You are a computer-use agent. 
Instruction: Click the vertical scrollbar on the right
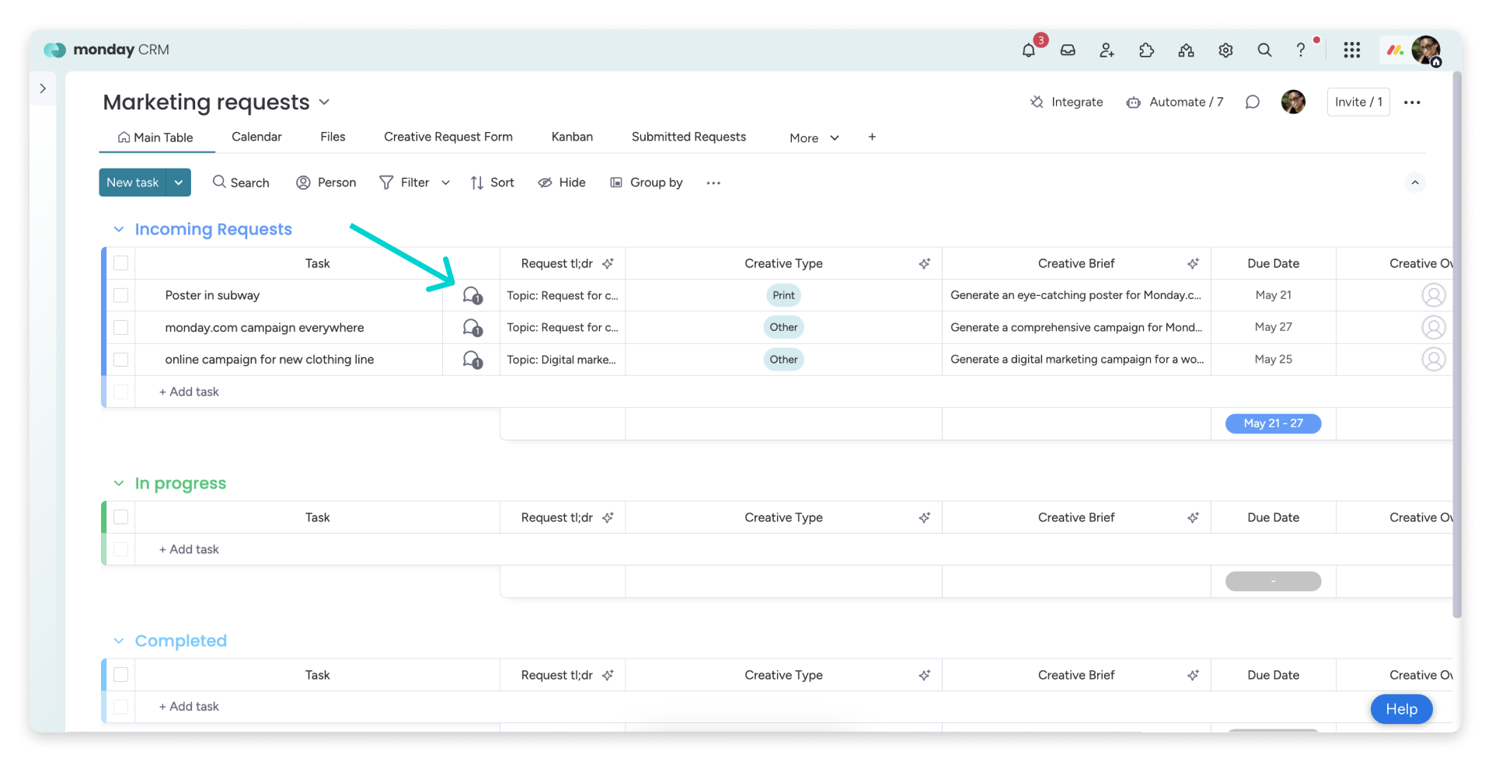click(1457, 346)
